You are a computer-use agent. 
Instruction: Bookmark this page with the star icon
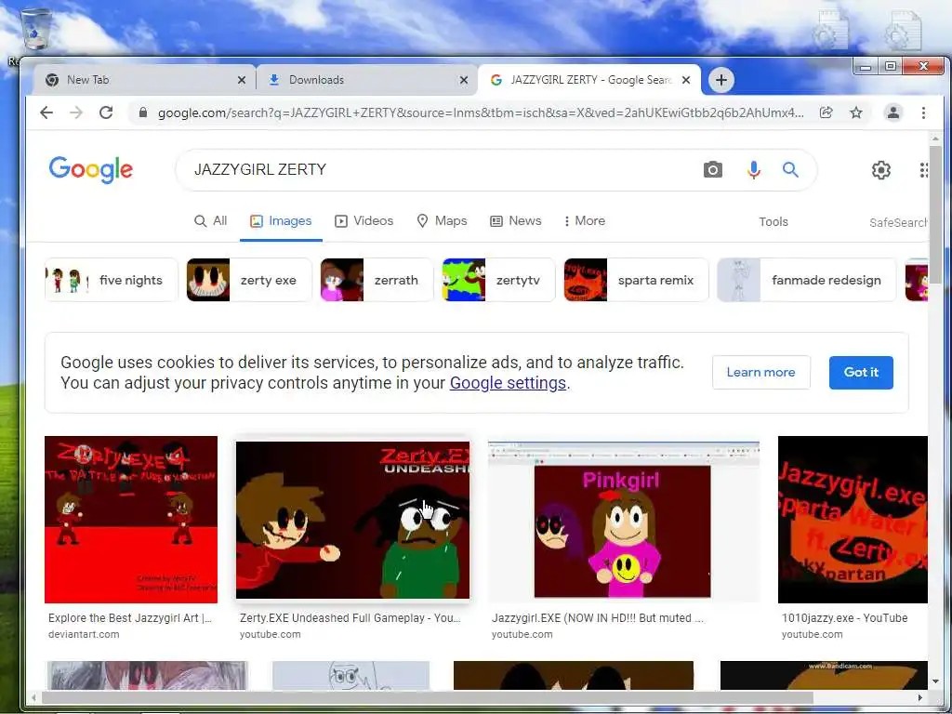click(x=856, y=112)
